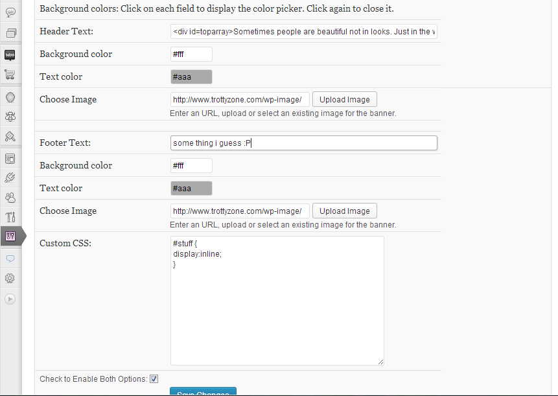This screenshot has height=396, width=558.
Task: Open the header Text color #aaa picker
Action: (191, 77)
